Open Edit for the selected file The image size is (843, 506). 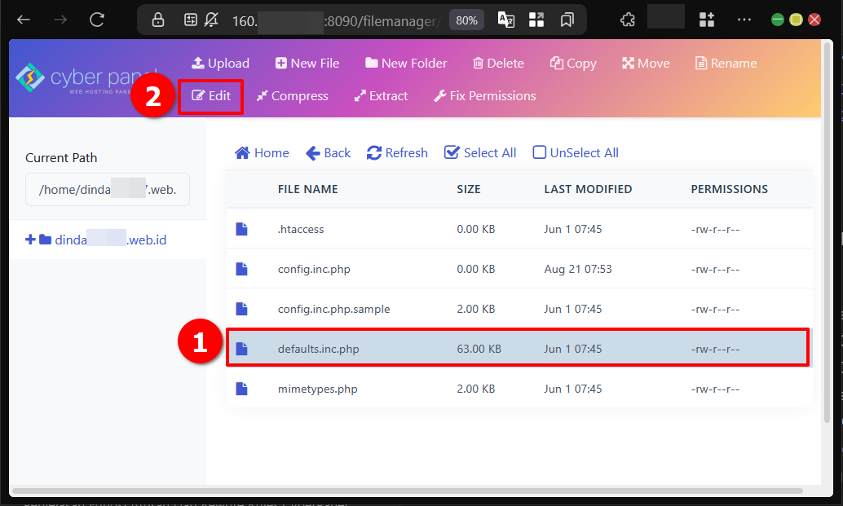pos(211,96)
